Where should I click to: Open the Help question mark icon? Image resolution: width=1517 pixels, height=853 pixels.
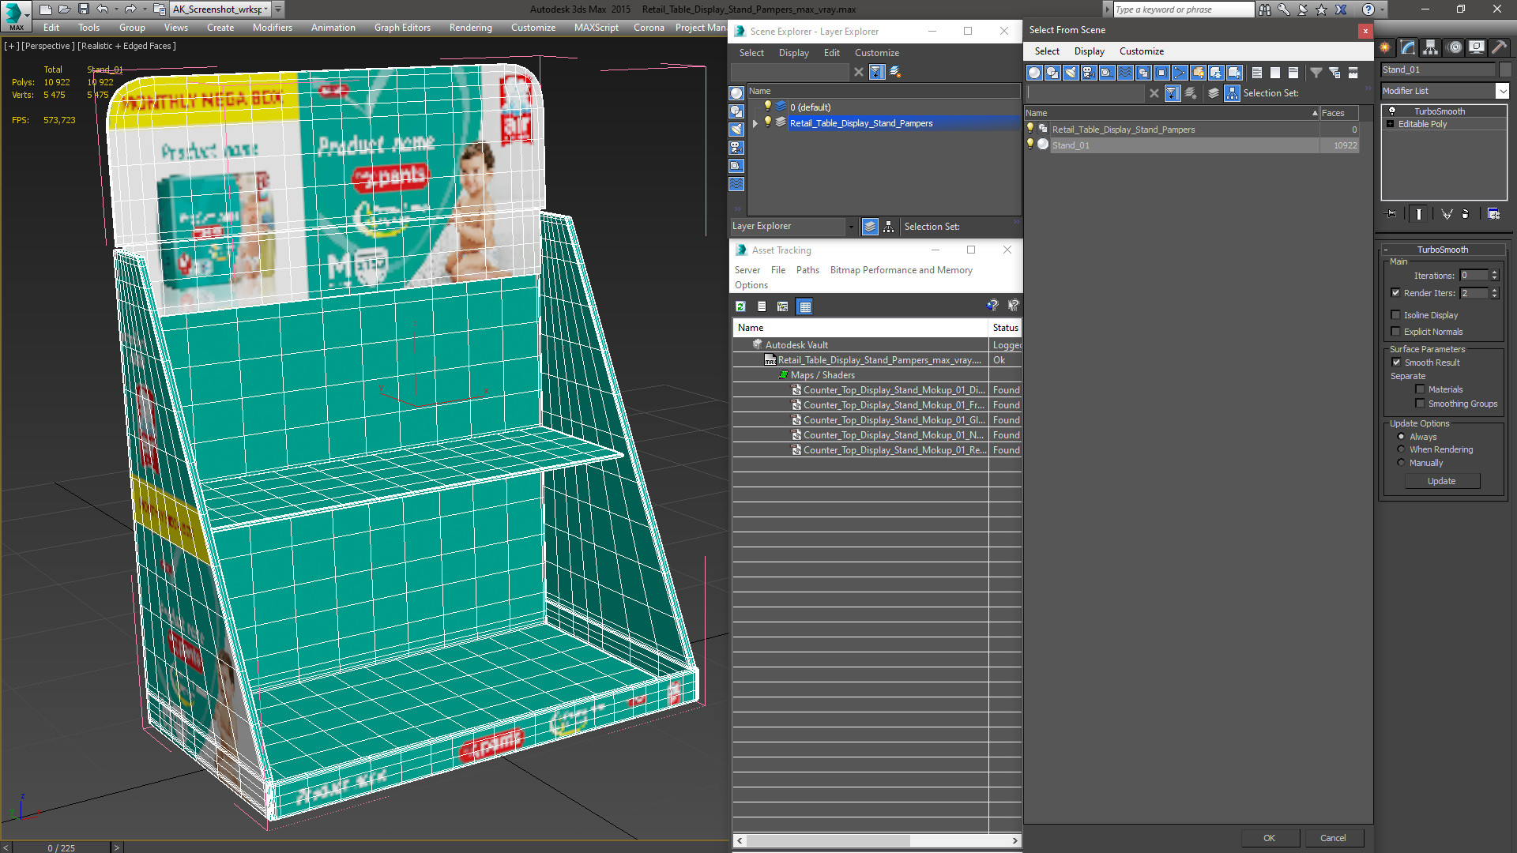1368,9
